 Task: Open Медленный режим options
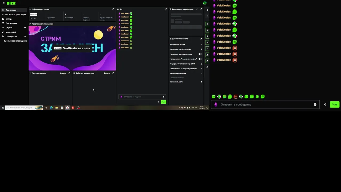(186, 45)
